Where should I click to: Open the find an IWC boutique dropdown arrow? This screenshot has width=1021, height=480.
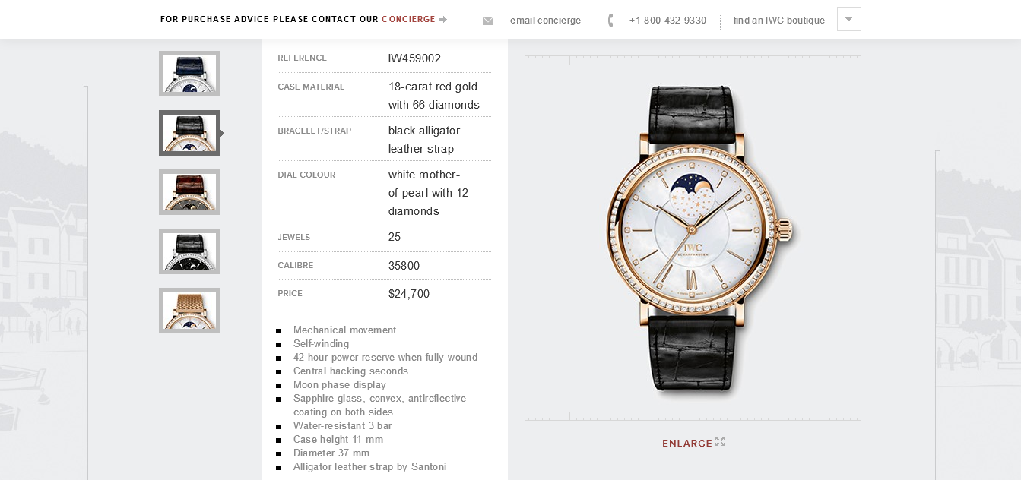point(848,19)
